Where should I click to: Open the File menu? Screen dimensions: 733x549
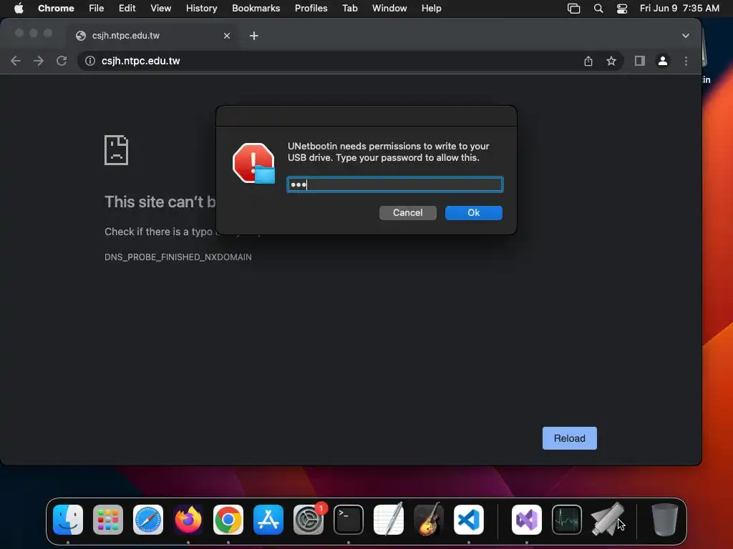[x=97, y=8]
